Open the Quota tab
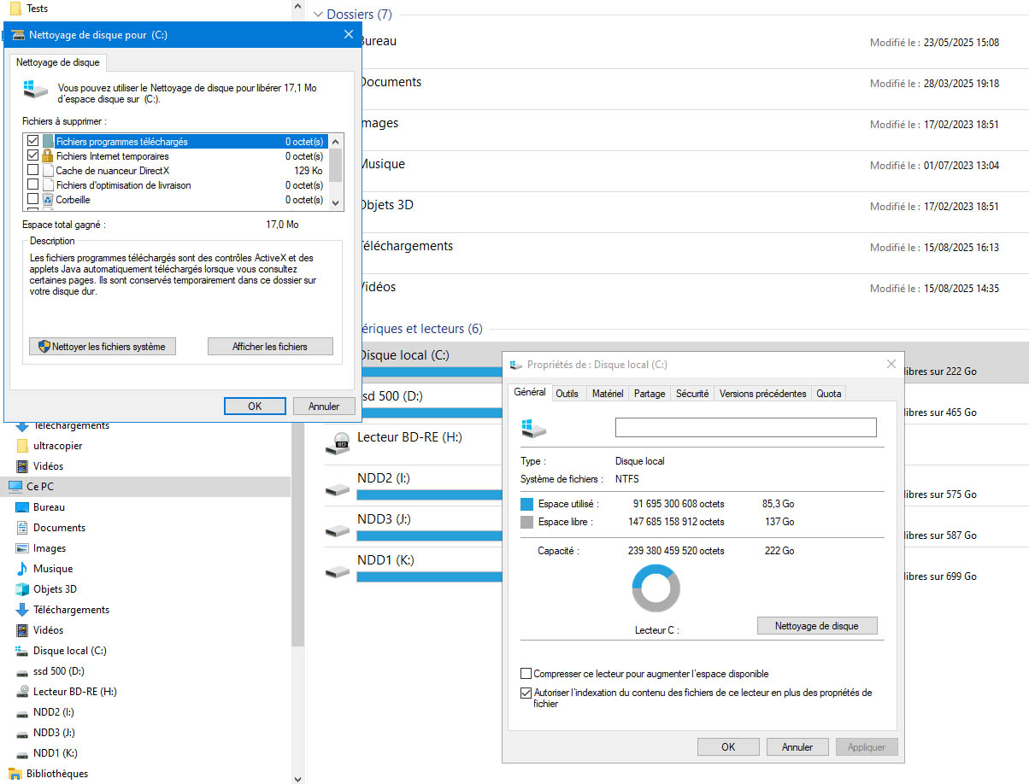The height and width of the screenshot is (784, 1029). pyautogui.click(x=829, y=394)
